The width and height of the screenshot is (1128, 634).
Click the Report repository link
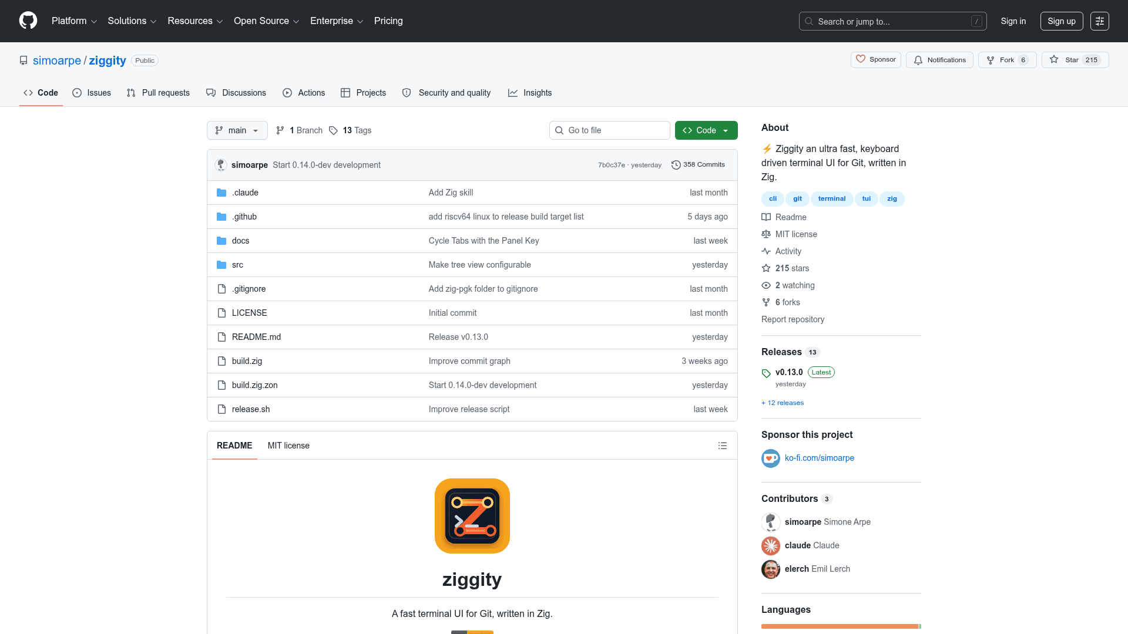[x=793, y=319]
